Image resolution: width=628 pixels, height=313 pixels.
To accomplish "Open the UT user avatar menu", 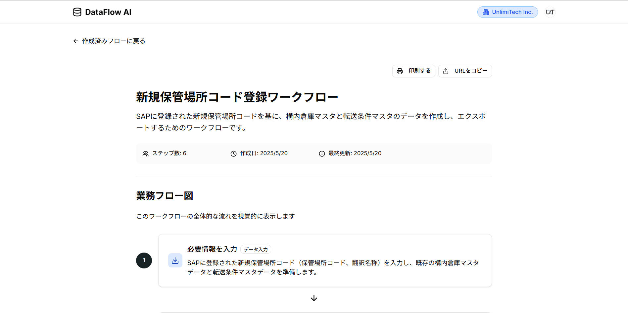I will click(550, 12).
